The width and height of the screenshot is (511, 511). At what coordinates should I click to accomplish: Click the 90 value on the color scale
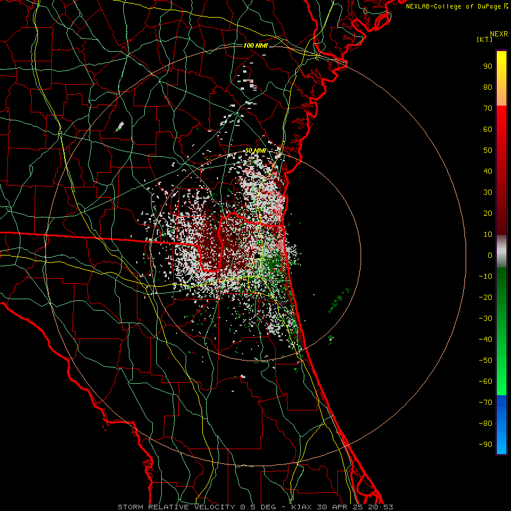point(488,66)
